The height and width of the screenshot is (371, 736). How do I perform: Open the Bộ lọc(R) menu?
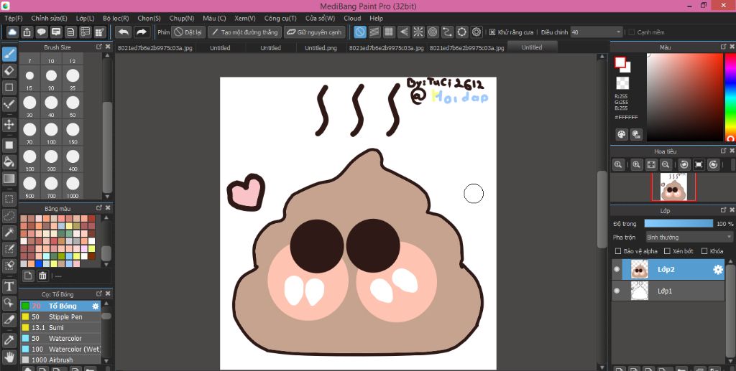[116, 18]
